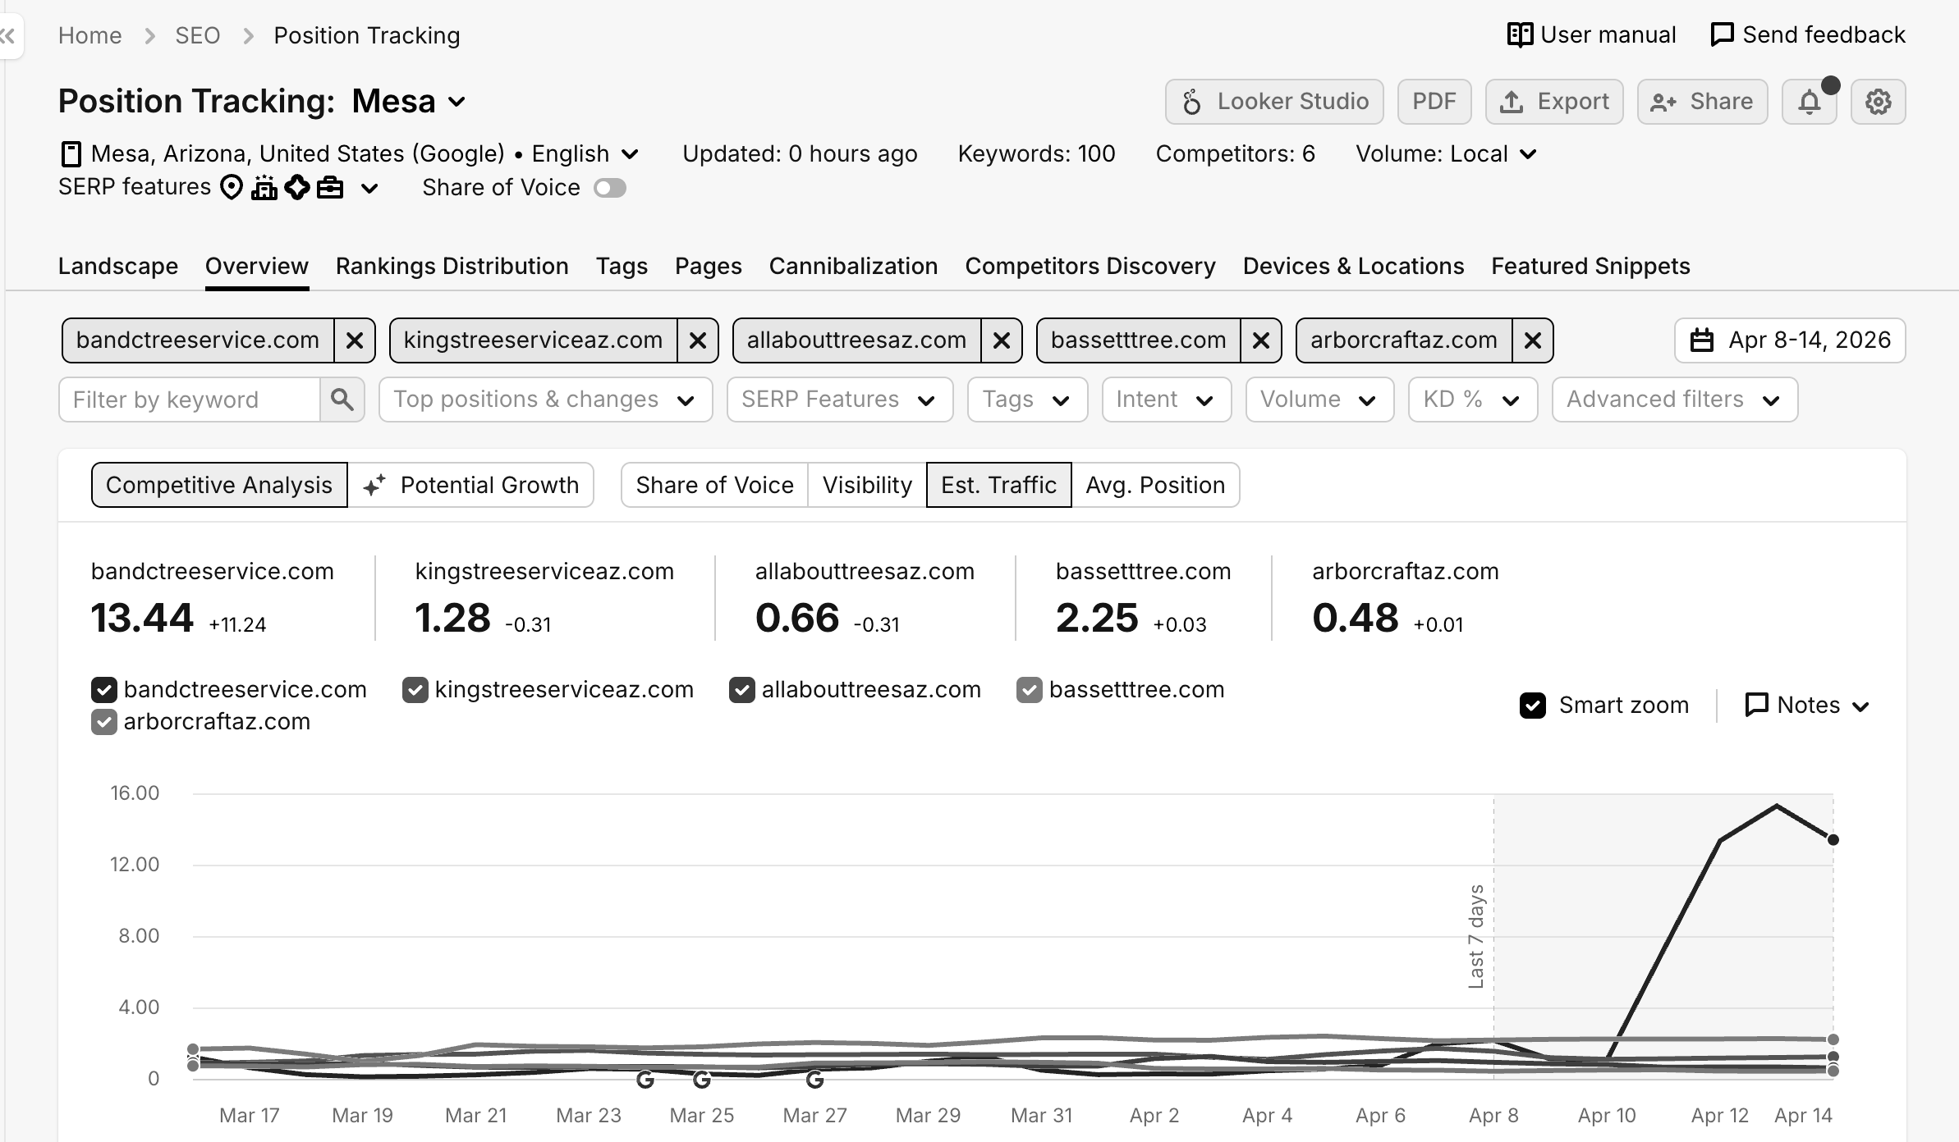Open the Competitors Discovery tab
This screenshot has height=1142, width=1959.
click(1090, 266)
